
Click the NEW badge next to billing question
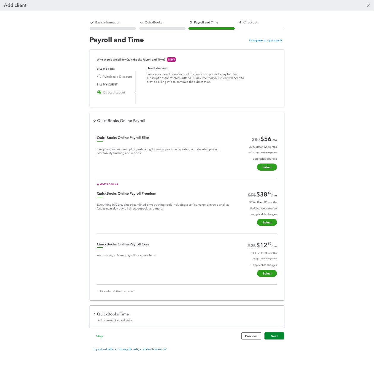click(x=171, y=59)
